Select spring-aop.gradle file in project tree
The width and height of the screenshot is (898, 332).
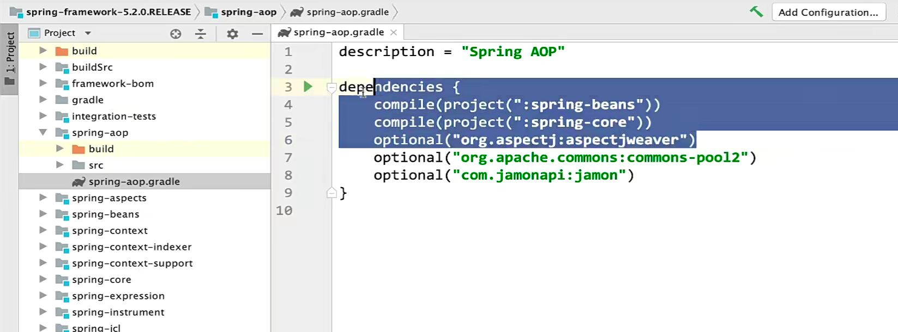[x=134, y=182]
